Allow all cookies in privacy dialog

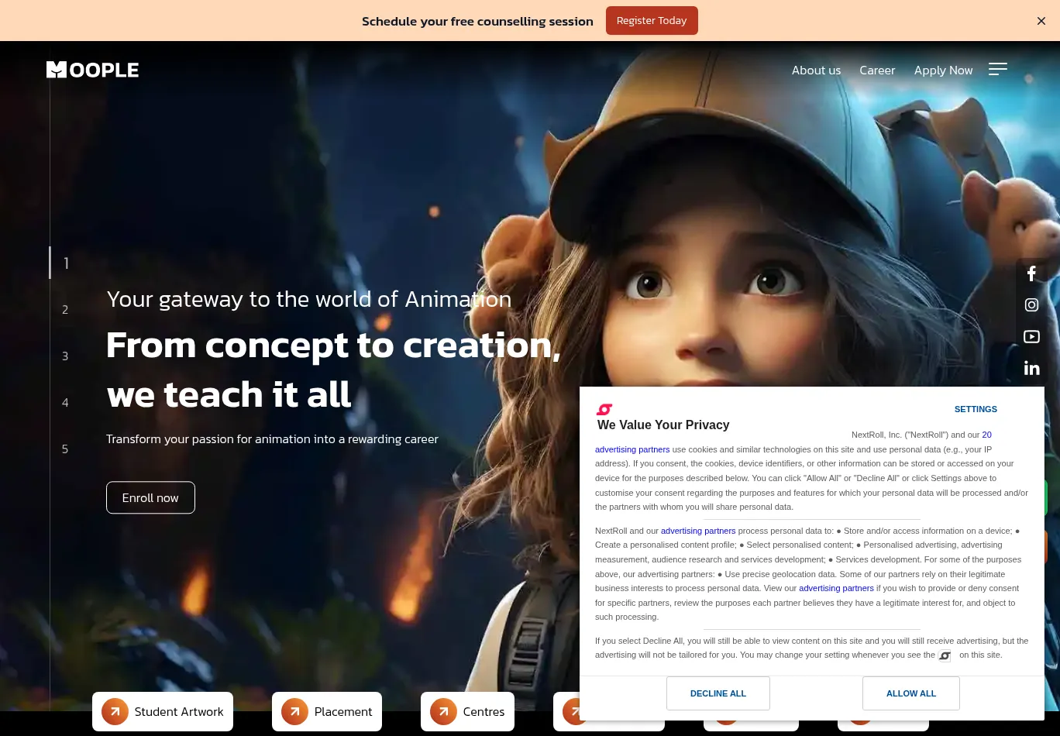pyautogui.click(x=911, y=693)
